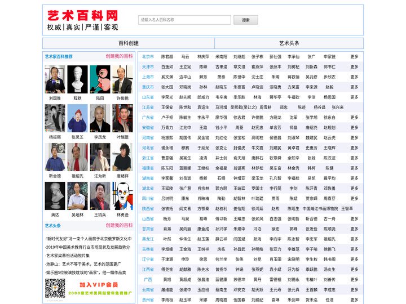
Task: Open 陈东阳 in the 福建省 row
Action: [x=167, y=168]
